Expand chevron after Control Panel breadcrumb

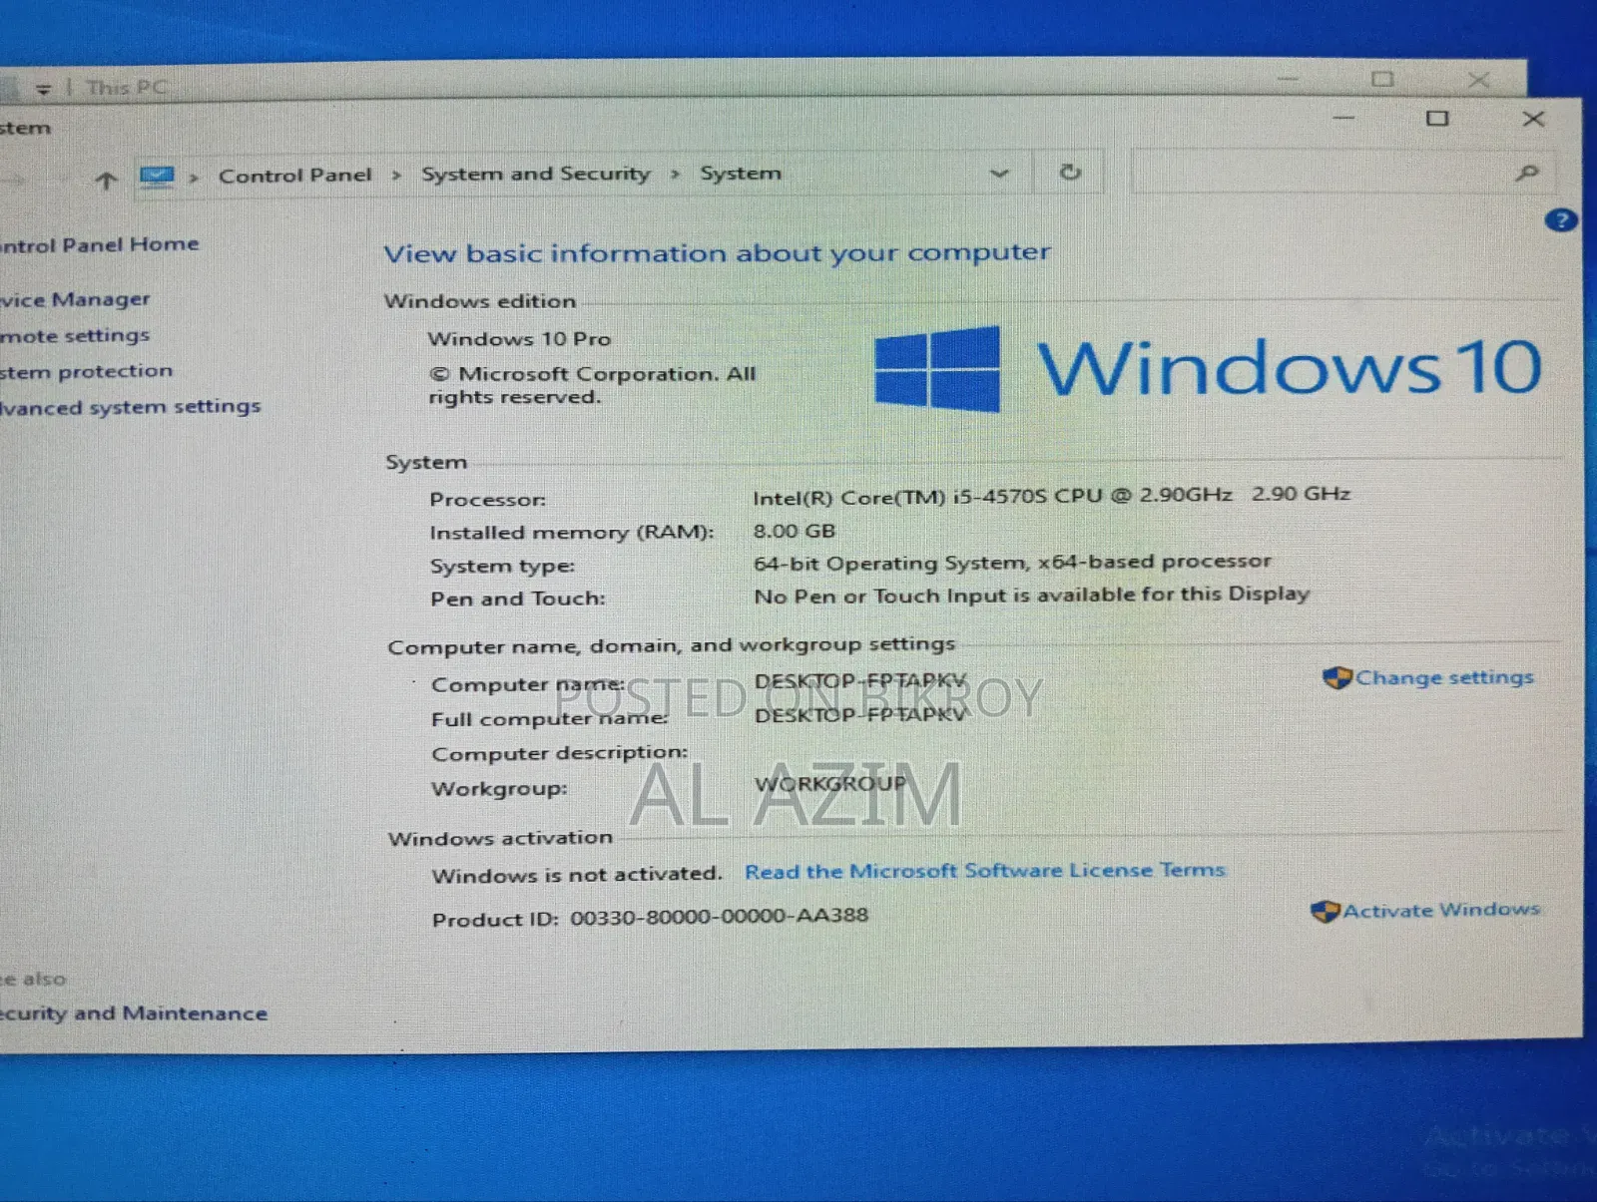coord(396,176)
